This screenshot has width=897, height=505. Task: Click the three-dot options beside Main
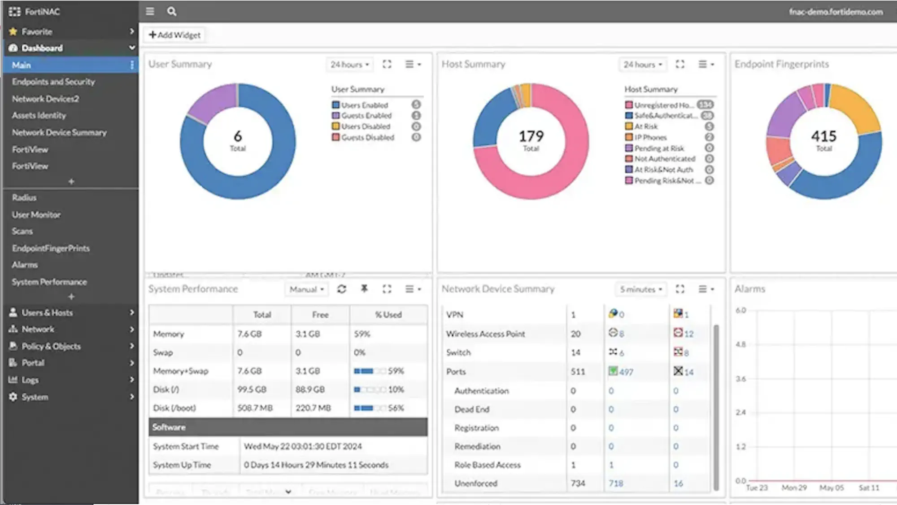tap(132, 65)
